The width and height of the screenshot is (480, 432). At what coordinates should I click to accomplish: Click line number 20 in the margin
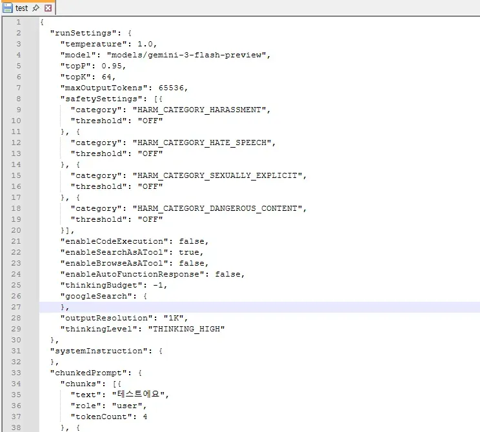pyautogui.click(x=16, y=230)
